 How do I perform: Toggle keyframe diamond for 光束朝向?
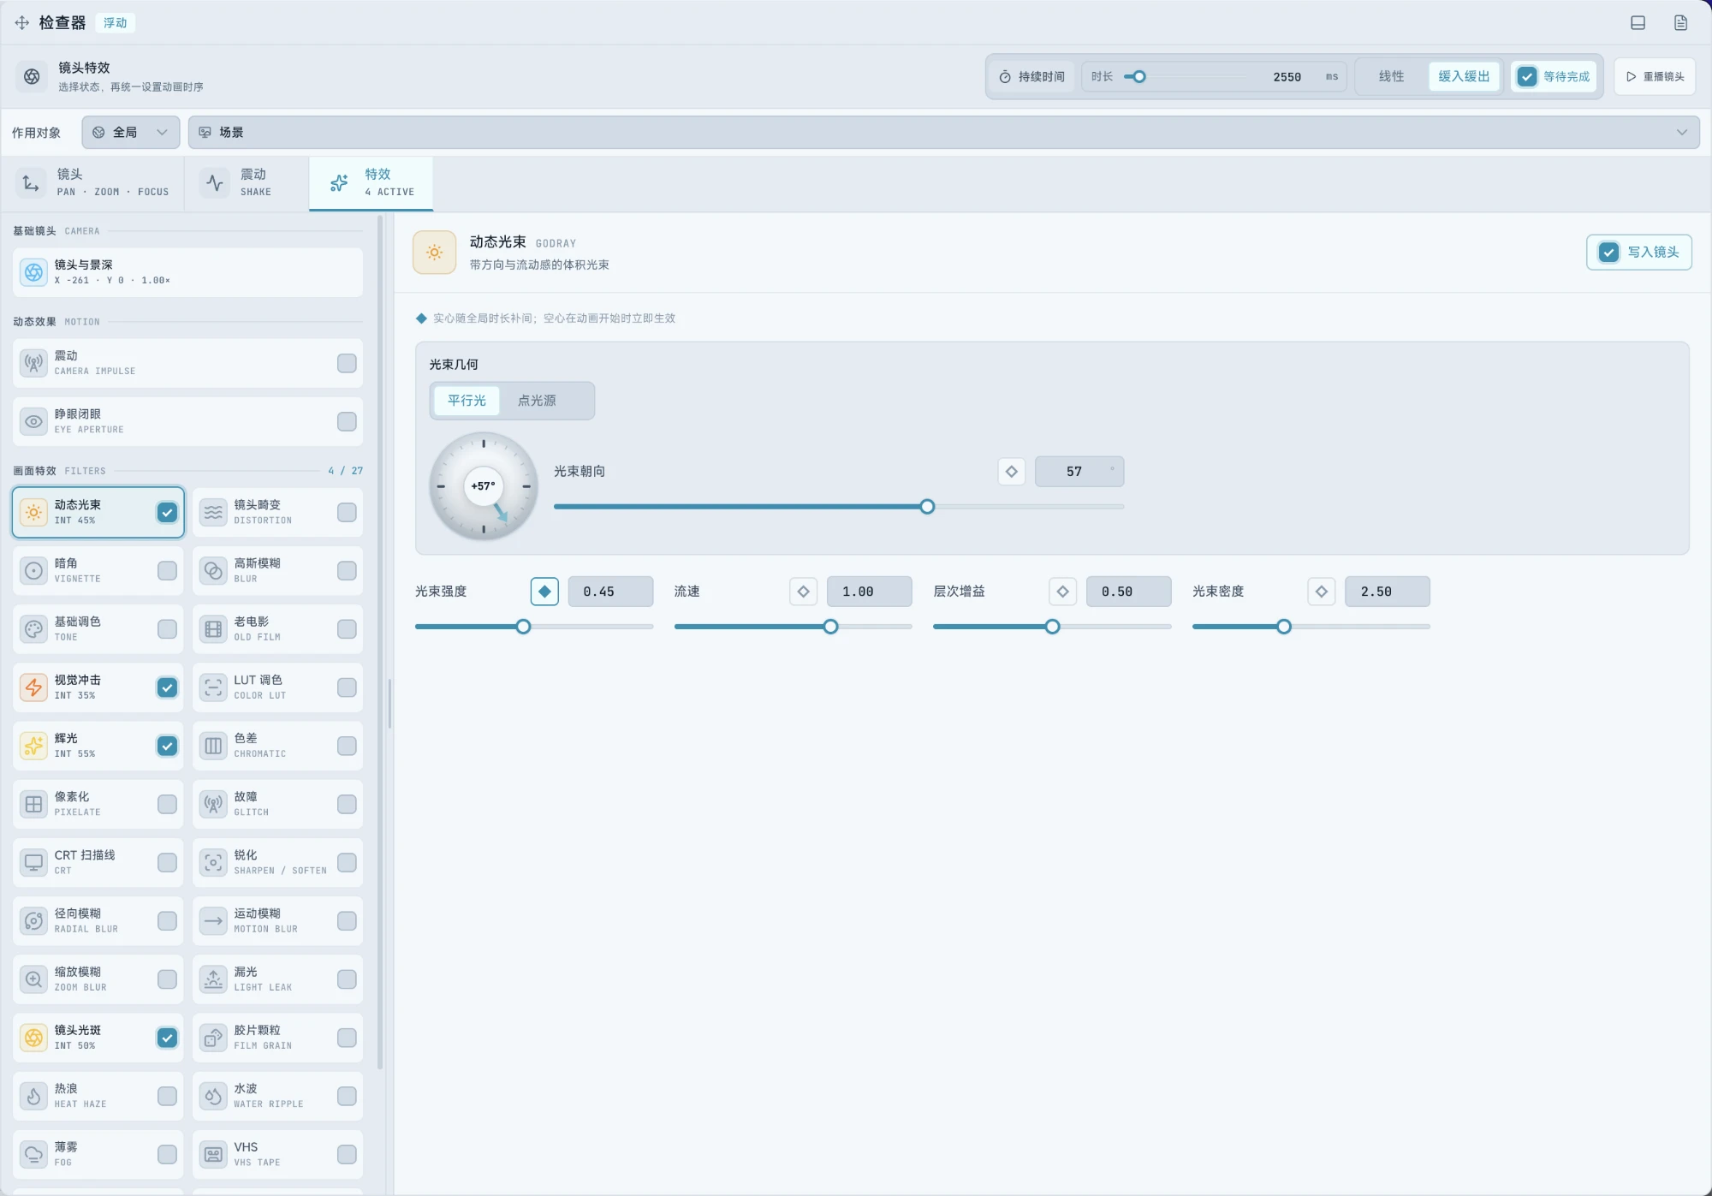(1011, 472)
